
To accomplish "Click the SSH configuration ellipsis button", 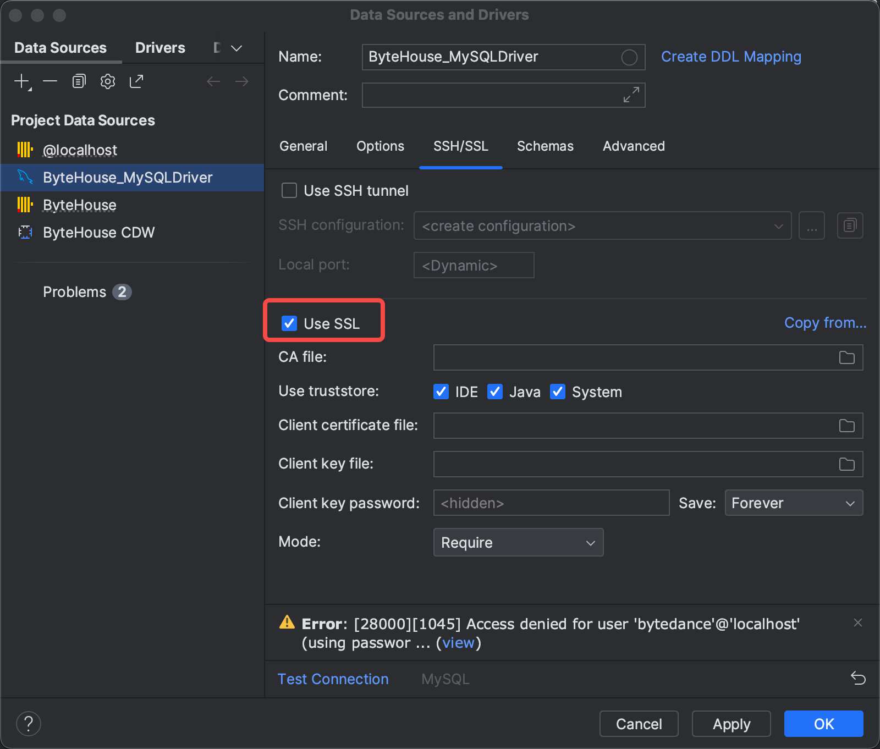I will [x=812, y=225].
